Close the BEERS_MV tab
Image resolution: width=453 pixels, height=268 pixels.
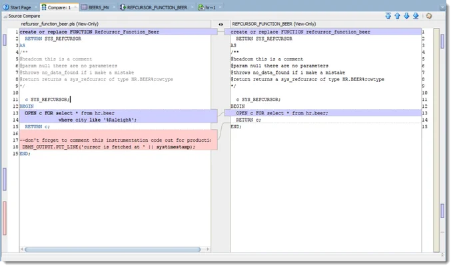pyautogui.click(x=114, y=7)
